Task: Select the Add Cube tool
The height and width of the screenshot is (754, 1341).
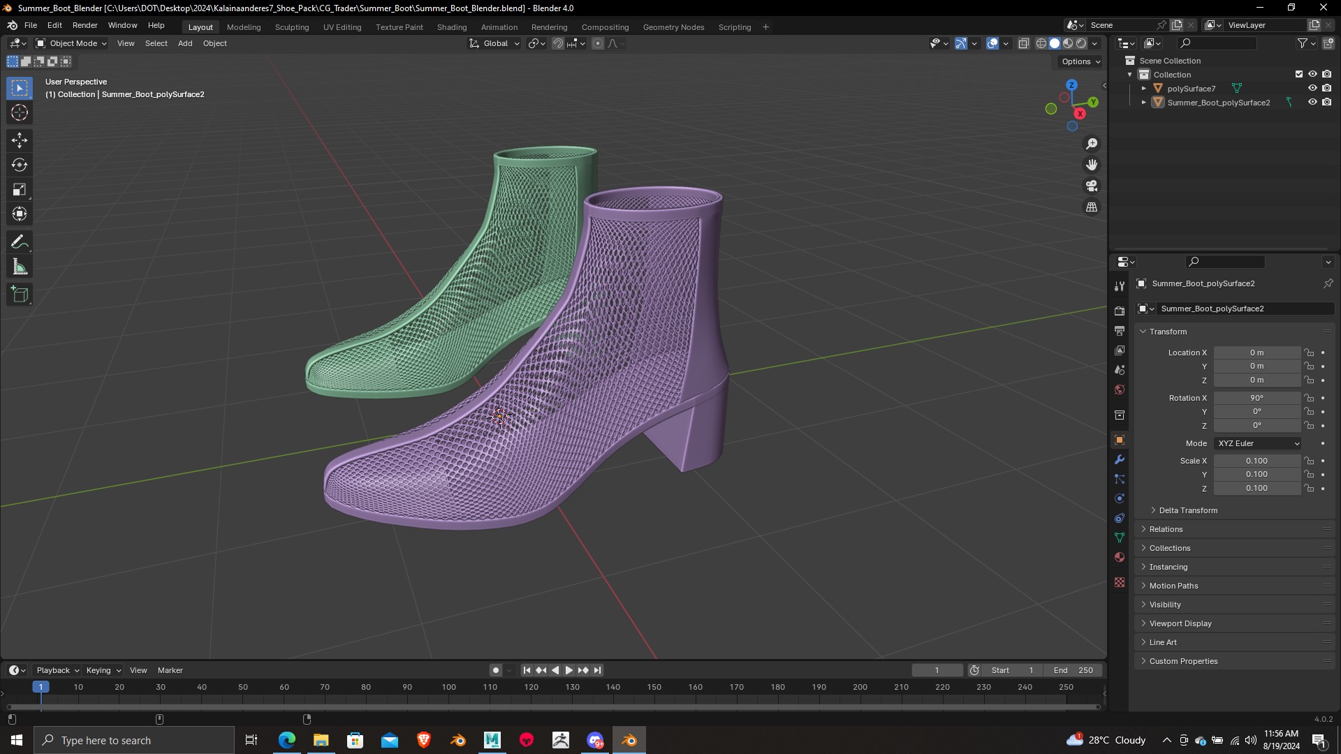Action: pos(20,295)
